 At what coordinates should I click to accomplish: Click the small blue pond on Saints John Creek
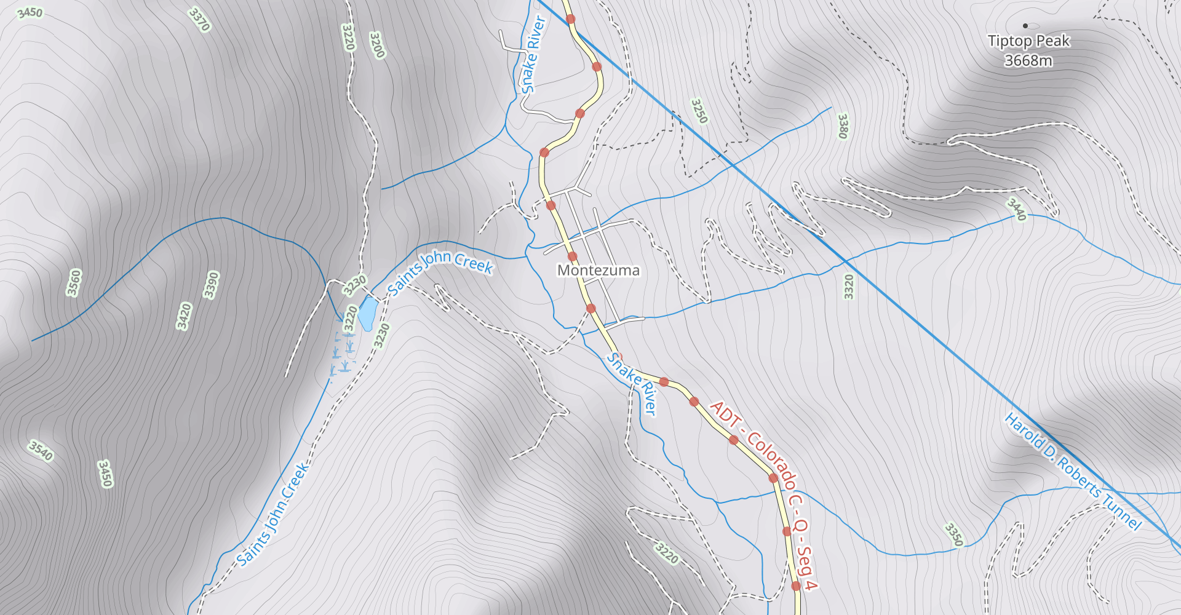point(368,313)
